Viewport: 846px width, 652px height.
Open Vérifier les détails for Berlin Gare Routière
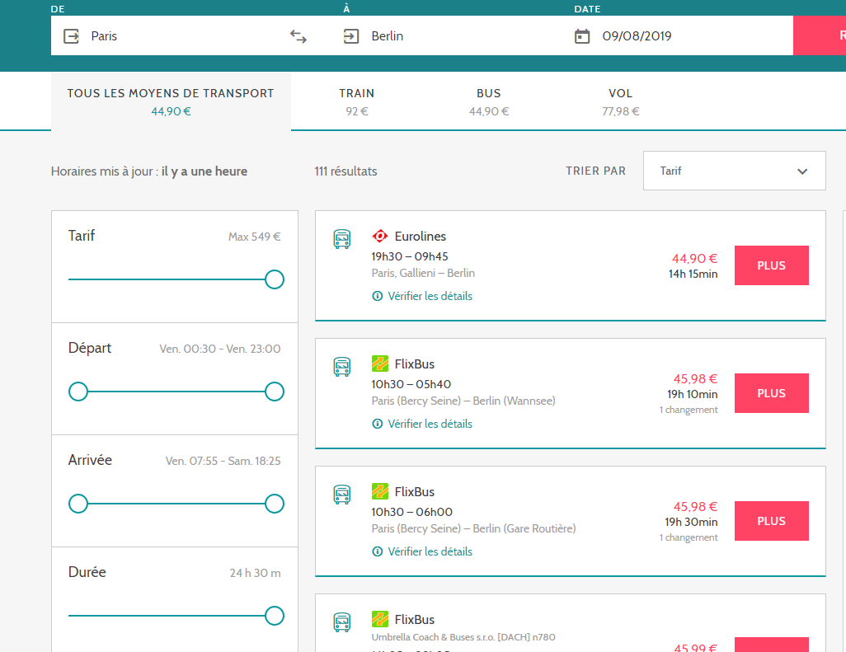[x=430, y=551]
